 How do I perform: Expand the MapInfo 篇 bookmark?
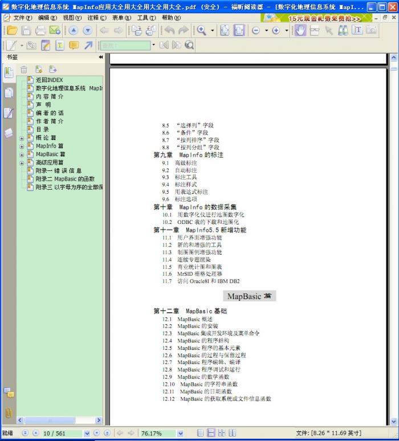[22, 146]
